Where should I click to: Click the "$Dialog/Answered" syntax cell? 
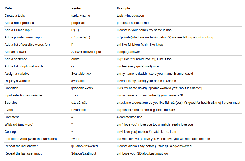click(84, 146)
